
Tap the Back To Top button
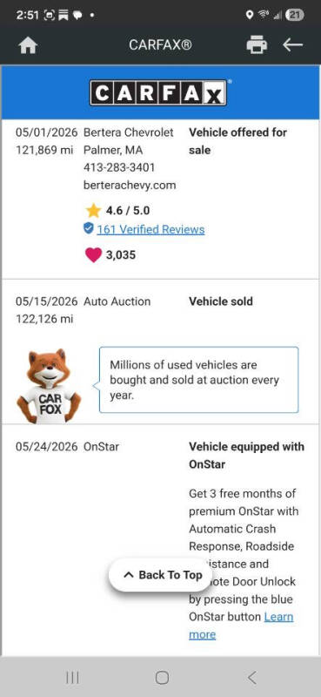[x=160, y=575]
